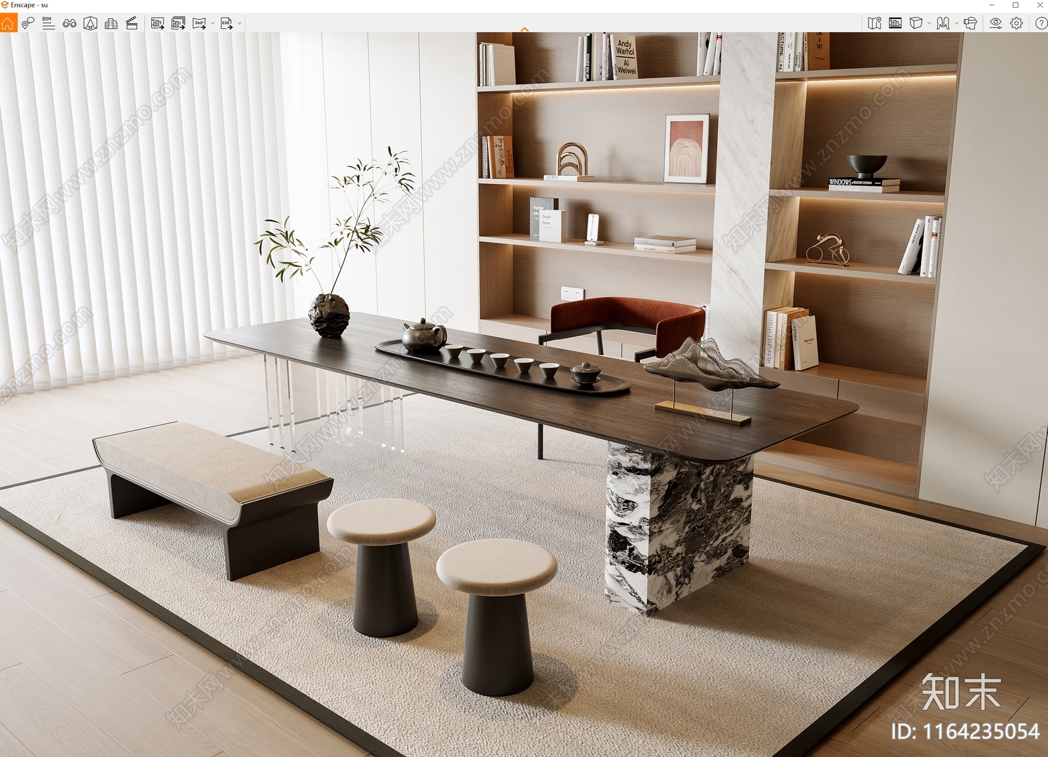Image resolution: width=1048 pixels, height=757 pixels.
Task: Click the batch rendering export icon
Action: tap(178, 24)
